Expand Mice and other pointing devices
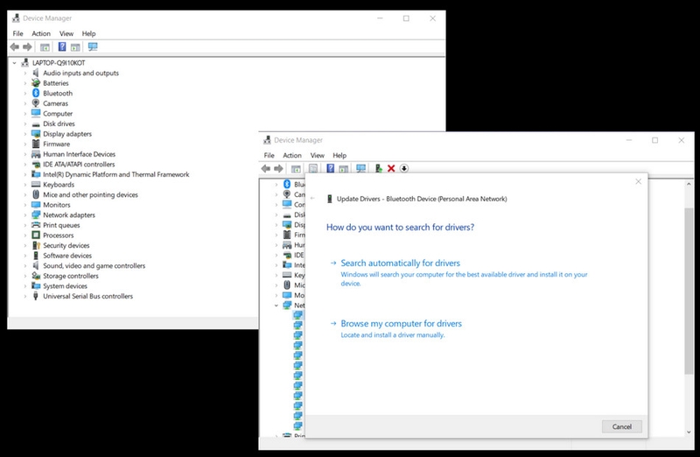Image resolution: width=700 pixels, height=457 pixels. [25, 194]
